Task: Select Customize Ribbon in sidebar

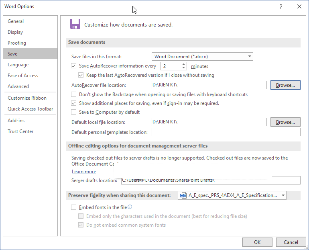Action: click(27, 98)
